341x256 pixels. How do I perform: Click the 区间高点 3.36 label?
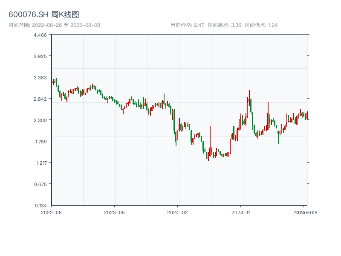tap(224, 25)
